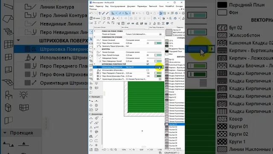The image size is (273, 154).
Task: Open the Документ menu
Action: click(131, 6)
